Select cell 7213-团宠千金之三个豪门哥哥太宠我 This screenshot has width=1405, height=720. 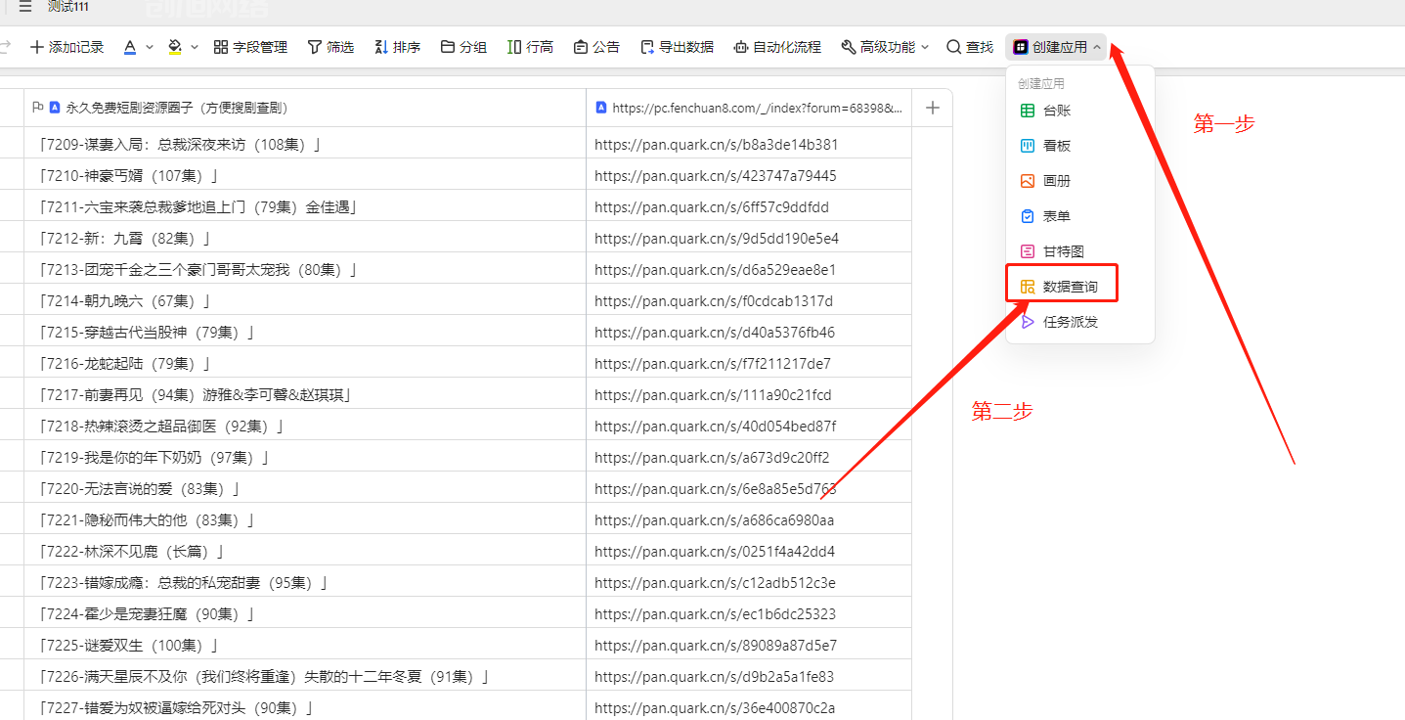pos(305,270)
